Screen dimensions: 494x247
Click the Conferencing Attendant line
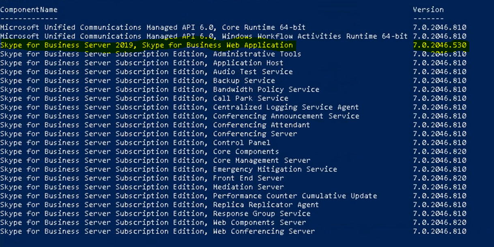pos(262,125)
